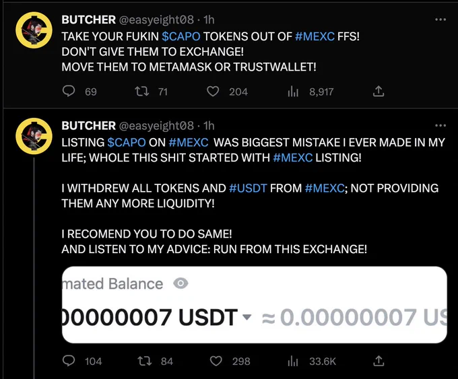Screen dimensions: 458x379
Task: Share the second tweet via share icon
Action: click(x=379, y=361)
